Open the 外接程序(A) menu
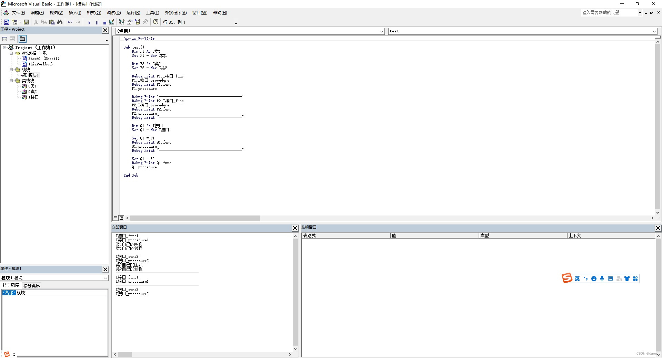The image size is (662, 358). point(175,13)
